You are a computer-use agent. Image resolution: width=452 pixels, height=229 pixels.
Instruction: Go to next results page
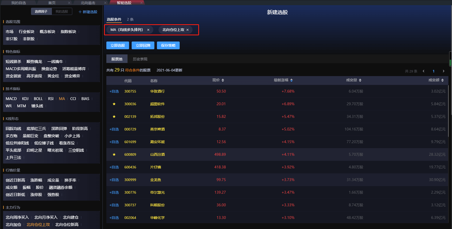coord(443,71)
